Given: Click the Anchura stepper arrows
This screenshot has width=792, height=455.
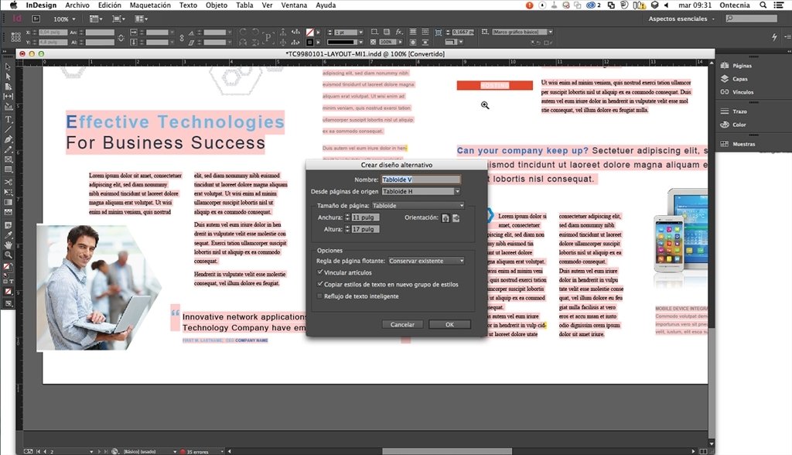Looking at the screenshot, I should pyautogui.click(x=347, y=217).
